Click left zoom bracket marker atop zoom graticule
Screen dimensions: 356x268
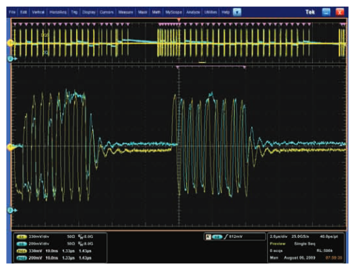tap(177, 68)
